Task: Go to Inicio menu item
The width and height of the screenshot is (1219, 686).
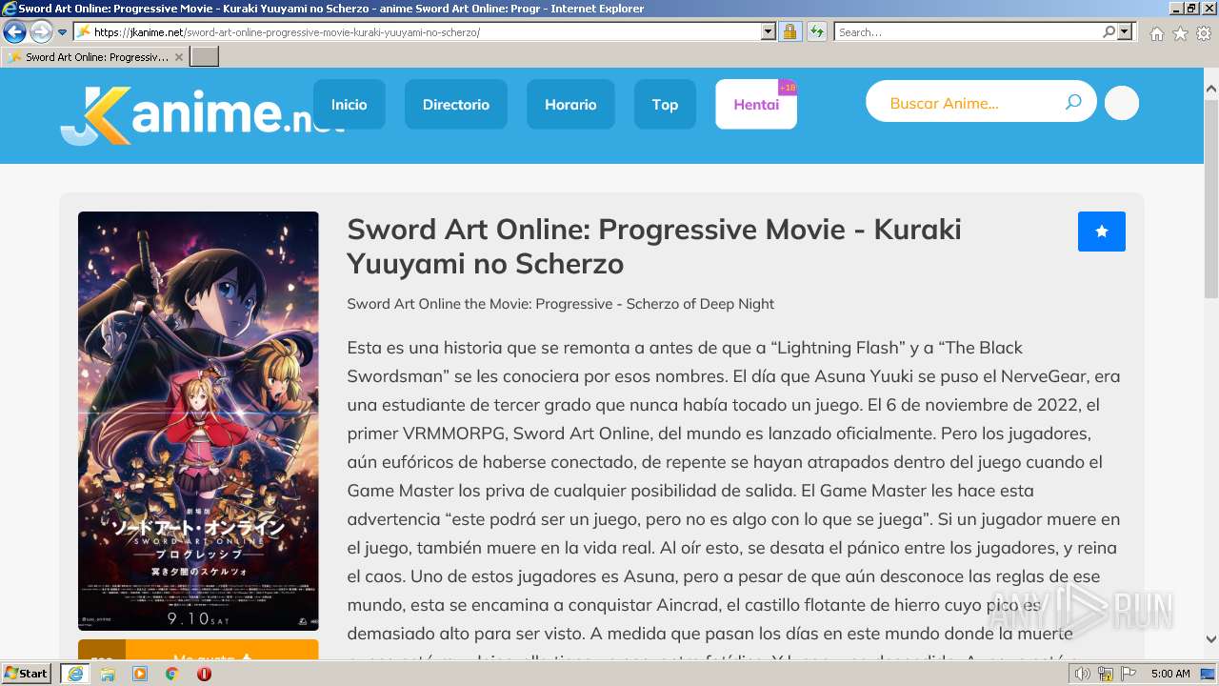Action: [349, 104]
